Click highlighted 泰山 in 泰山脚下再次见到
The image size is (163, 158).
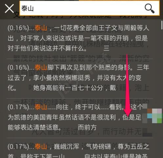coord(41,67)
